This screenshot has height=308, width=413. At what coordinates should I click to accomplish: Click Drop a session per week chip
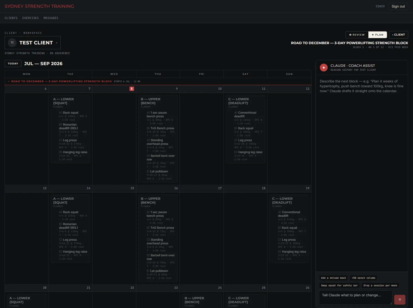click(x=380, y=286)
